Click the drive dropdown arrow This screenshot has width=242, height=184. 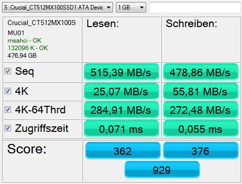coord(108,8)
